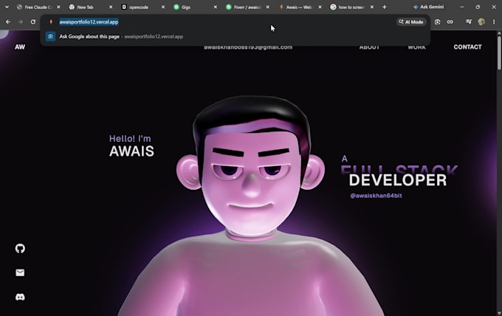
Task: Go back with the browser back arrow
Action: pos(8,21)
